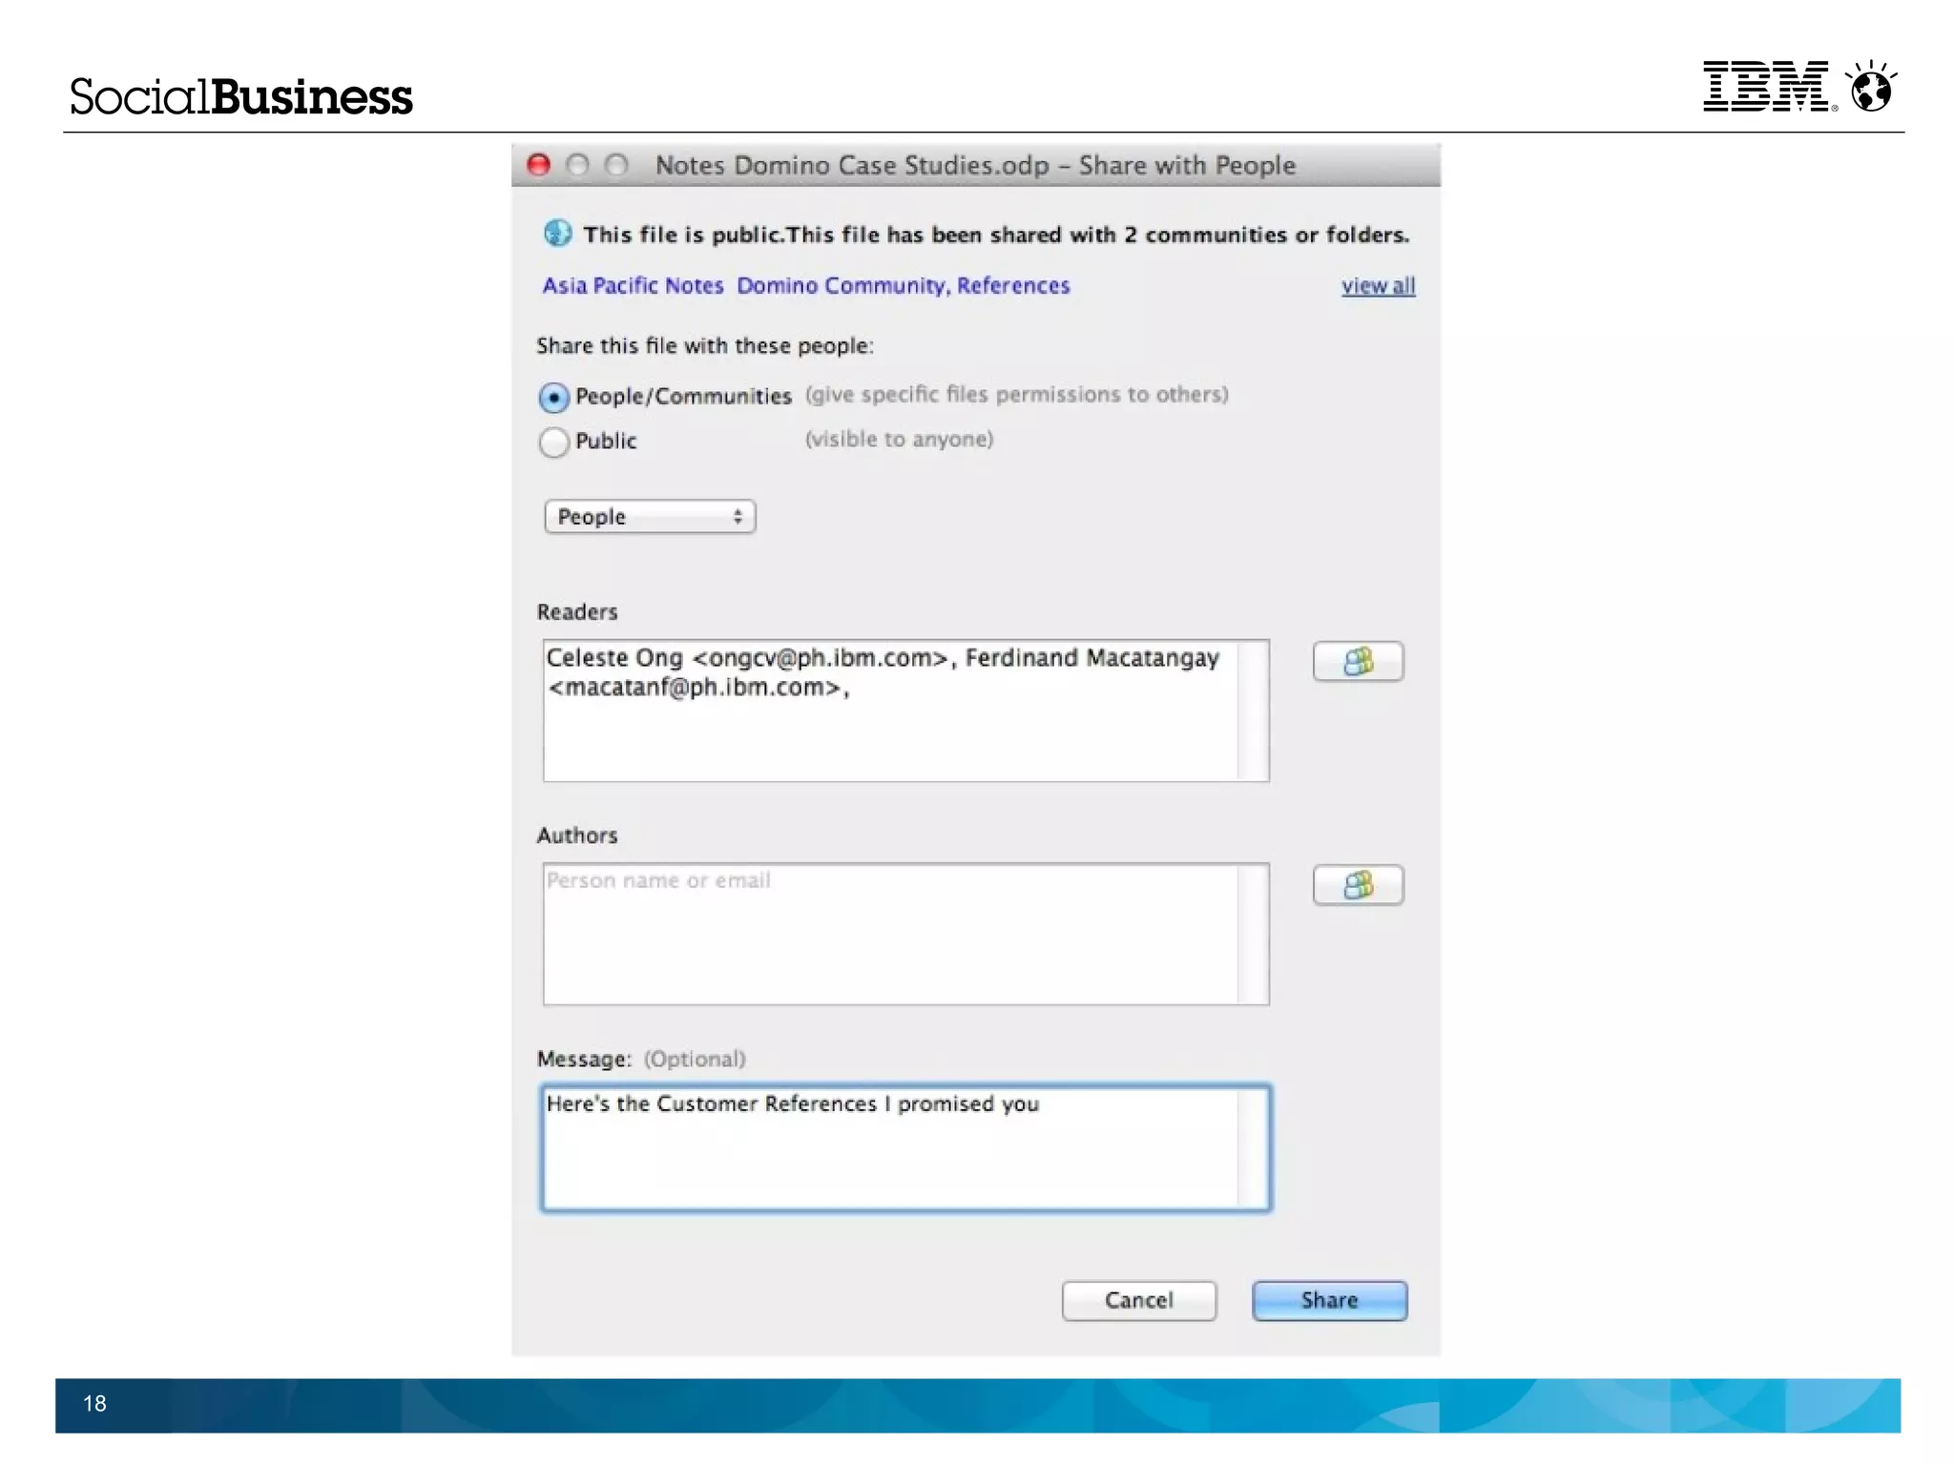Click the public globe icon

557,234
